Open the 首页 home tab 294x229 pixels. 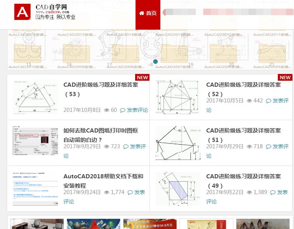pyautogui.click(x=148, y=15)
